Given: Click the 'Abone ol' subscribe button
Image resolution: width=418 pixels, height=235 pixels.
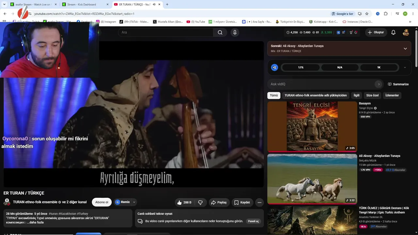Looking at the screenshot, I should pyautogui.click(x=102, y=202).
